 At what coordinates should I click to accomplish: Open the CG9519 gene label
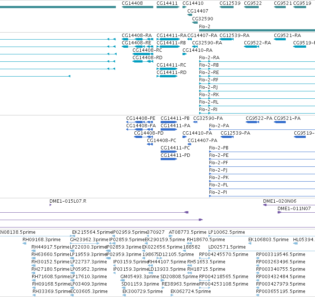click(x=302, y=3)
